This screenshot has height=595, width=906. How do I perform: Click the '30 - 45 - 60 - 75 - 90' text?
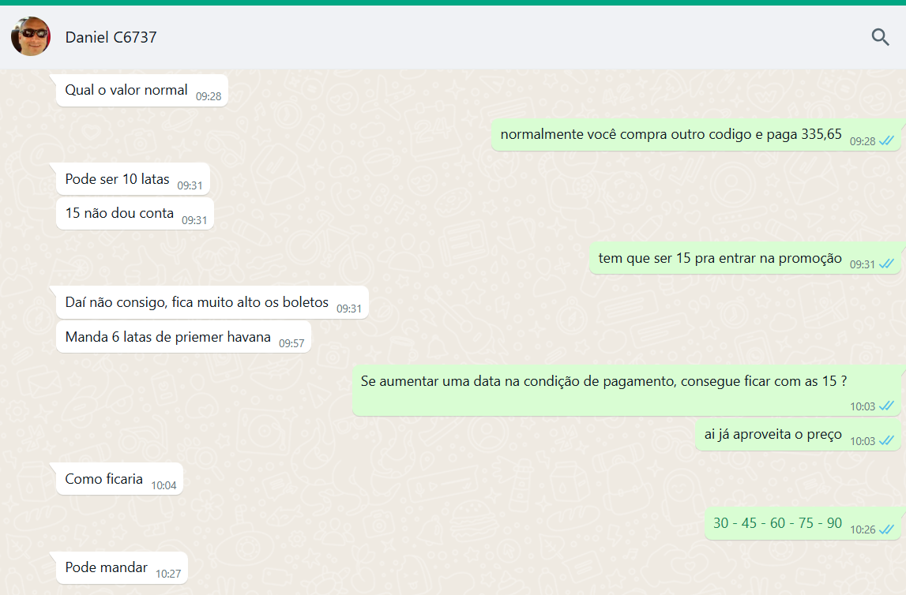point(777,523)
